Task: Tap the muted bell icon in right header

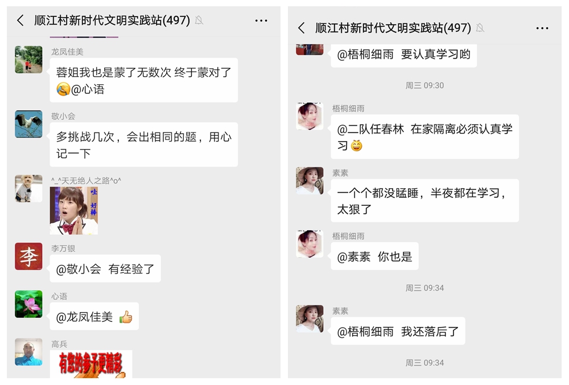Action: tap(480, 28)
